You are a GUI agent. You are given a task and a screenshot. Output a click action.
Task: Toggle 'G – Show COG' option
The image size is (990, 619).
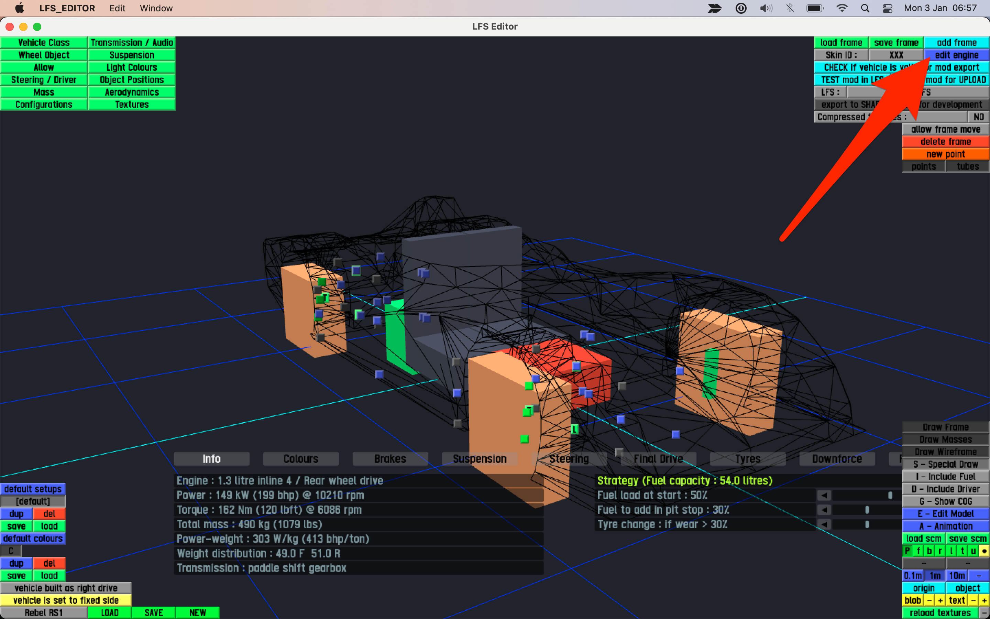945,501
